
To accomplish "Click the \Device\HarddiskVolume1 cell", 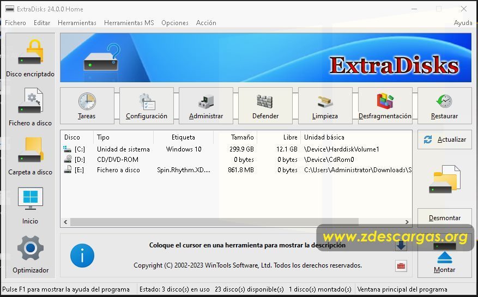I will [x=341, y=149].
